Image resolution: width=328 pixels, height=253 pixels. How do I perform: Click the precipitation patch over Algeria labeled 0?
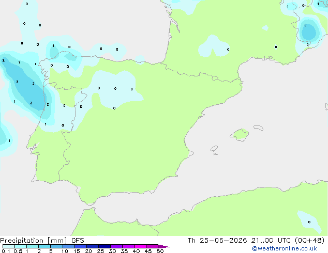click(309, 222)
